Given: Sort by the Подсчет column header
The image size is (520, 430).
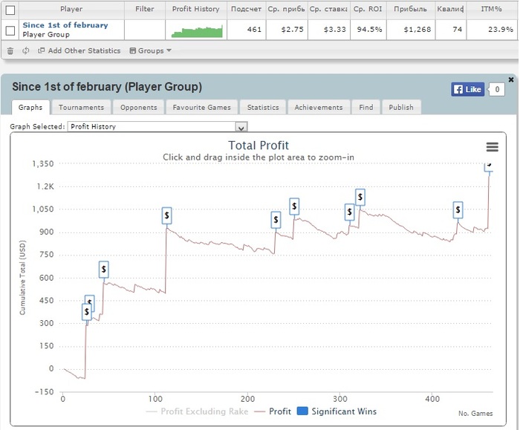Looking at the screenshot, I should click(x=246, y=9).
